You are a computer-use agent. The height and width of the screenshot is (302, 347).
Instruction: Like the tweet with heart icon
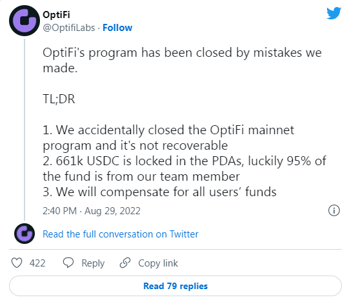point(17,263)
